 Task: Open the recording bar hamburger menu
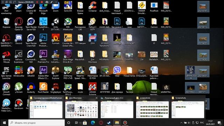tap(2, 2)
